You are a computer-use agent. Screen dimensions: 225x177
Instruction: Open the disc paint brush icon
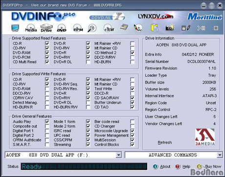click(x=138, y=28)
